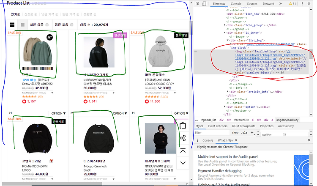Screen dimensions: 317x186
Task: Click the Styles filter input field
Action: point(212,133)
